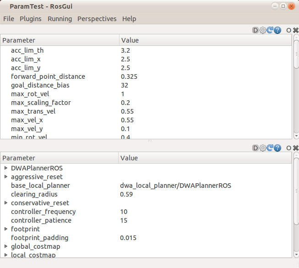Expand the footprint tree node
The height and width of the screenshot is (268, 299).
coord(6,229)
